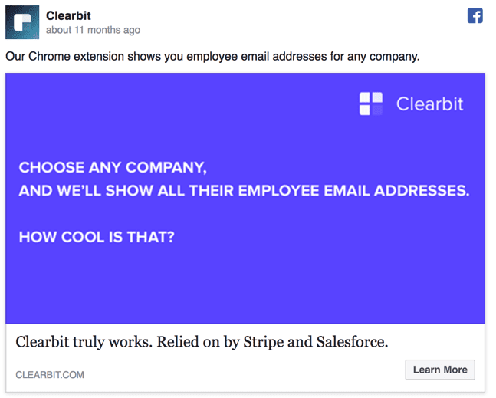Click the 'Clearbit truly works' ad headline

pos(202,342)
